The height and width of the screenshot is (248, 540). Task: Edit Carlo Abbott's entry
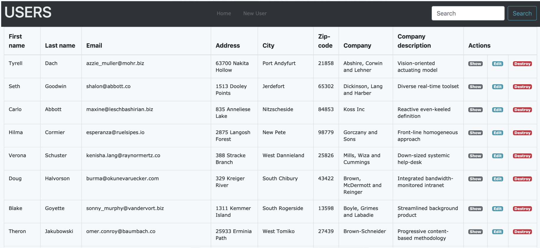498,110
